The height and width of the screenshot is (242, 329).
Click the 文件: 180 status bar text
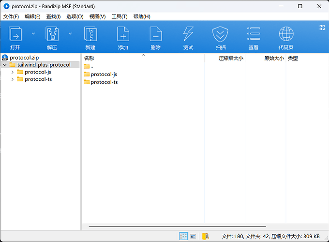coord(232,236)
